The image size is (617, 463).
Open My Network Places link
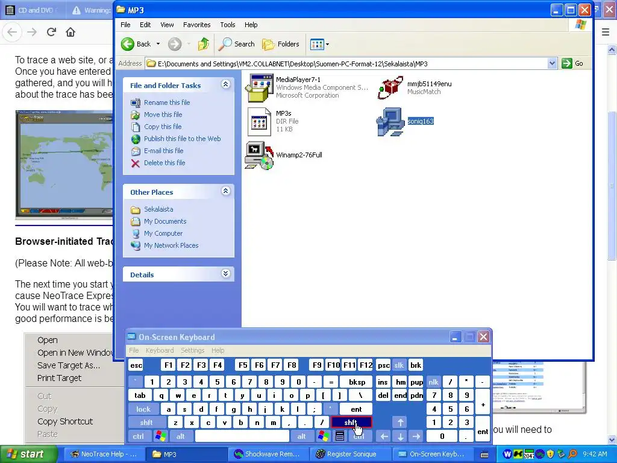(x=171, y=246)
